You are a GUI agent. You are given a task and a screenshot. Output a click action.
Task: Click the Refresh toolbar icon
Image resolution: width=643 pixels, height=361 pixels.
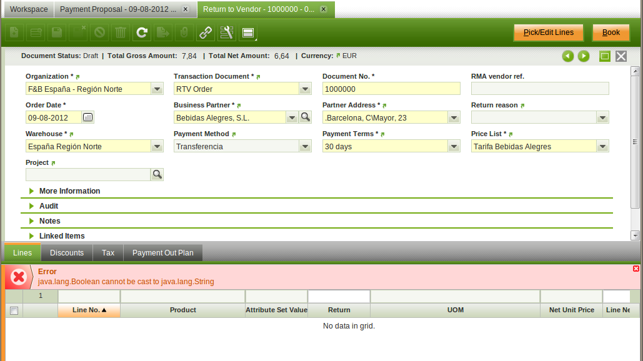pyautogui.click(x=142, y=32)
